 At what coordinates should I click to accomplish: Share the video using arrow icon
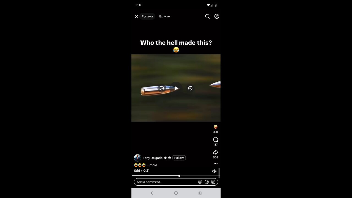coord(216,152)
